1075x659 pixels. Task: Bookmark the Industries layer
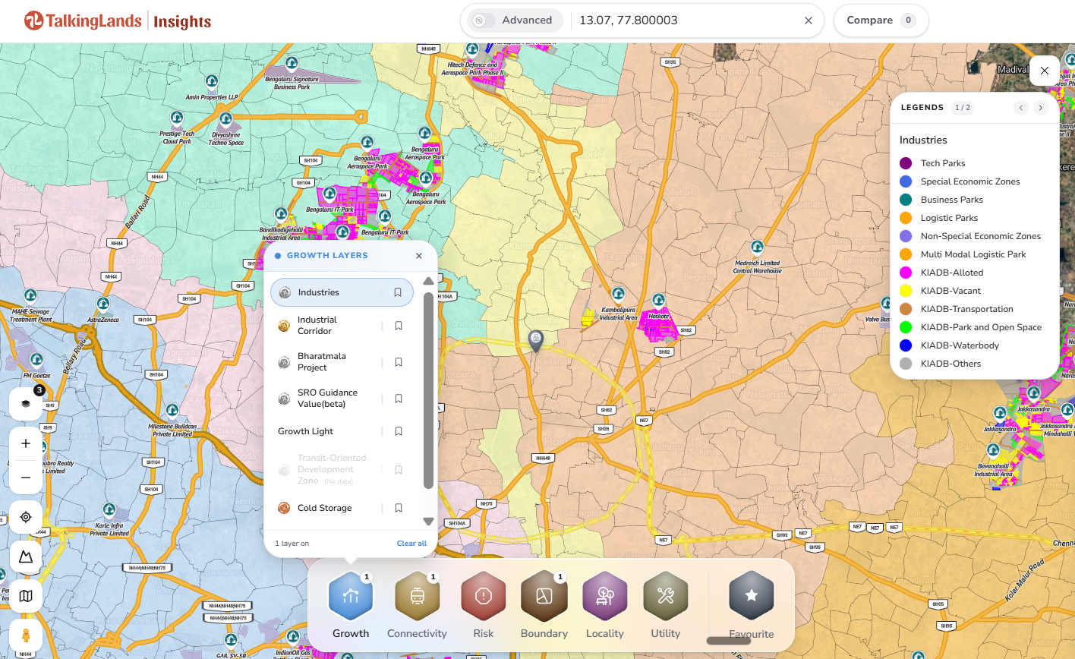(x=398, y=292)
